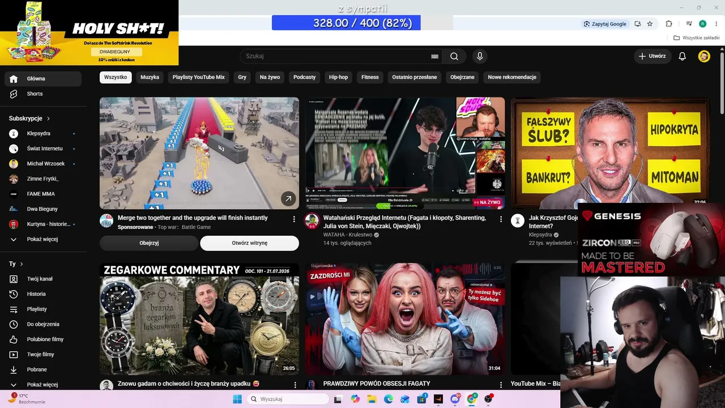
Task: Select the Podcasty filter chip
Action: point(305,77)
